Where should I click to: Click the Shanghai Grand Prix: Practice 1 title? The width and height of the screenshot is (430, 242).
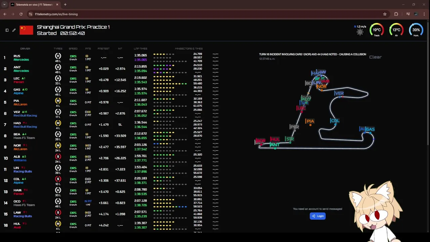(x=73, y=27)
